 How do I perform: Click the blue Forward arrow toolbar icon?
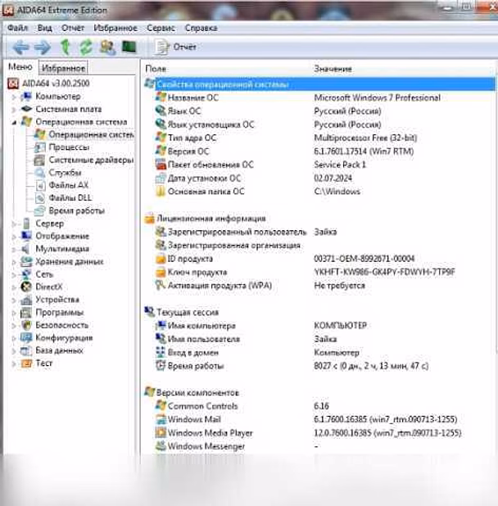point(43,47)
